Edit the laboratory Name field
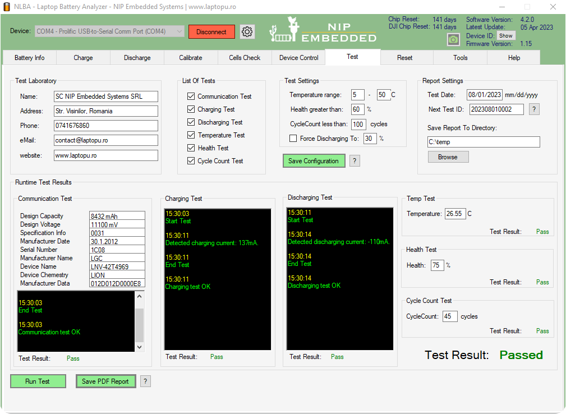The width and height of the screenshot is (566, 414). [x=106, y=96]
